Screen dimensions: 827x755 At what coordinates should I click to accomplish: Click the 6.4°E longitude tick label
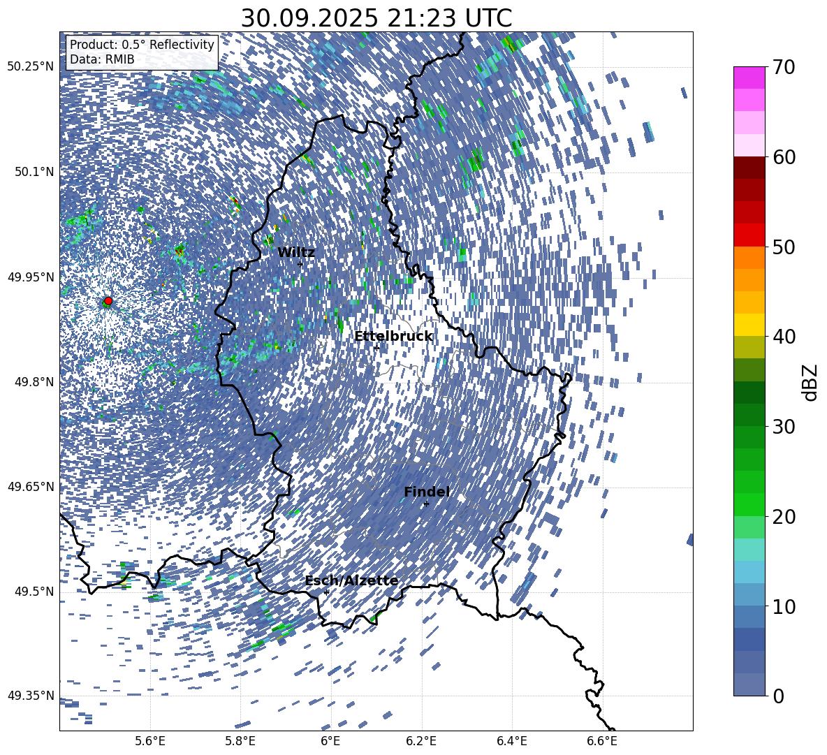tap(511, 741)
